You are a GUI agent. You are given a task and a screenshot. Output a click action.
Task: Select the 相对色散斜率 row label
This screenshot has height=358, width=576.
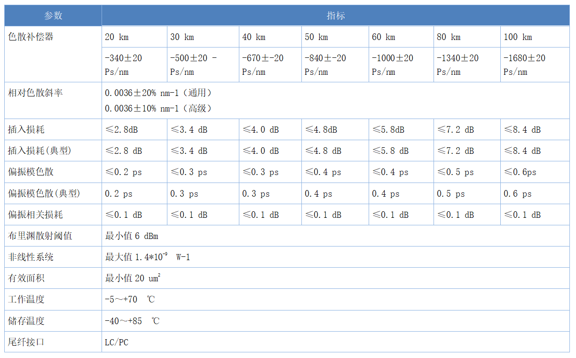35,93
